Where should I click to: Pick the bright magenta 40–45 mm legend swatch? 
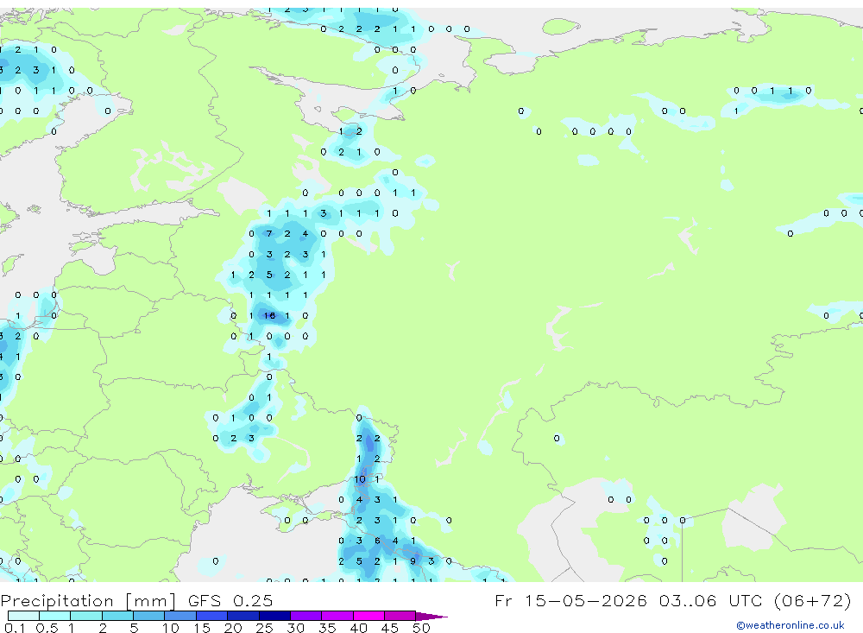point(369,616)
